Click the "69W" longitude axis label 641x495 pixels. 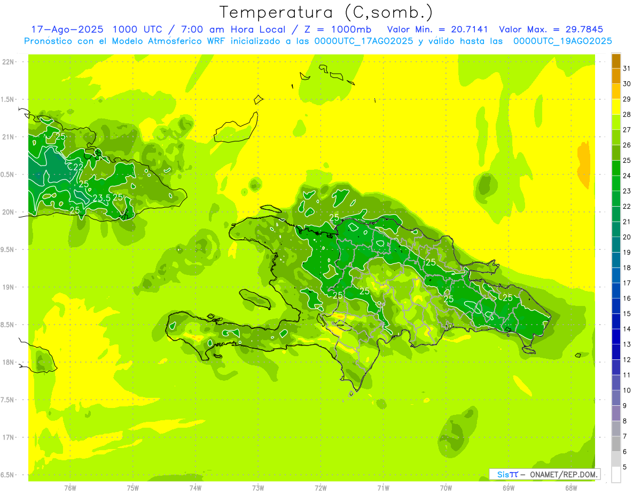pyautogui.click(x=508, y=488)
